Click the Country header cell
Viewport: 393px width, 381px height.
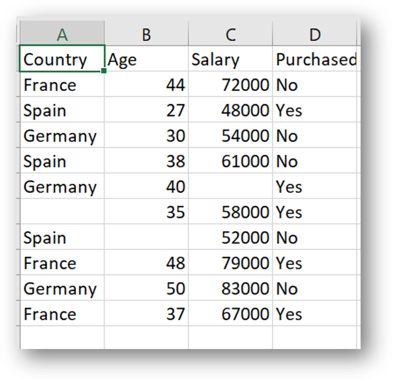pos(62,59)
